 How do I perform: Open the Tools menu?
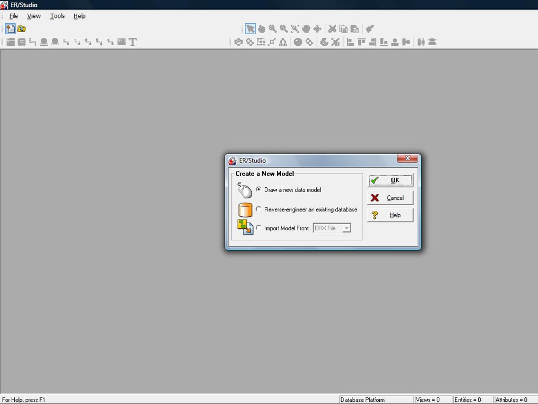point(57,16)
